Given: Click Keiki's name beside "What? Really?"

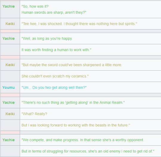Looking at the screenshot, I should (10, 114).
